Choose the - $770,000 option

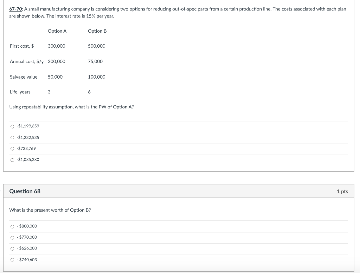[12, 238]
